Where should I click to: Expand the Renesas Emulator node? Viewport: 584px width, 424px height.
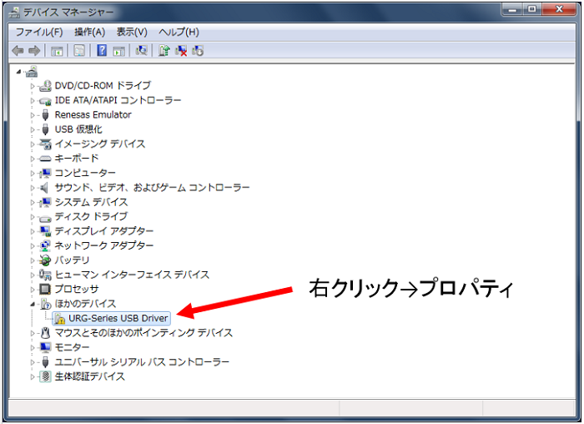[33, 115]
